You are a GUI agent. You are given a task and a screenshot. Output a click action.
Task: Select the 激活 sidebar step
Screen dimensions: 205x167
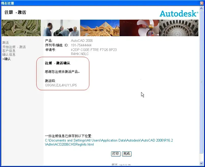[6, 43]
